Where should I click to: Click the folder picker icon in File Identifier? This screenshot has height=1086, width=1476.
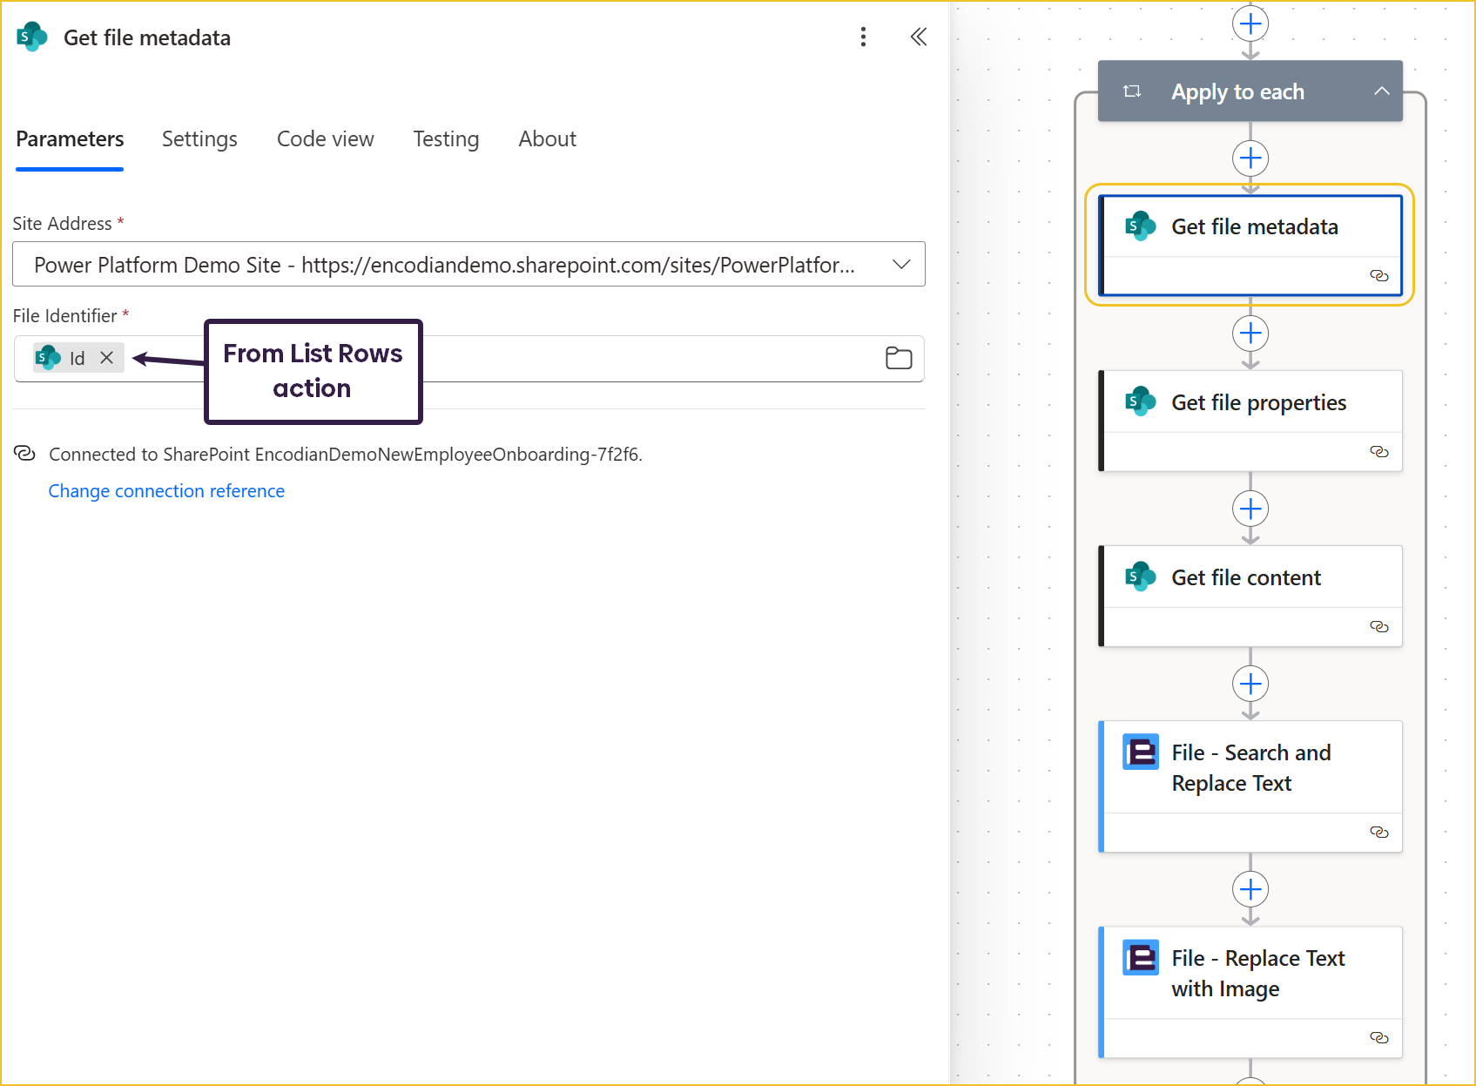tap(898, 358)
